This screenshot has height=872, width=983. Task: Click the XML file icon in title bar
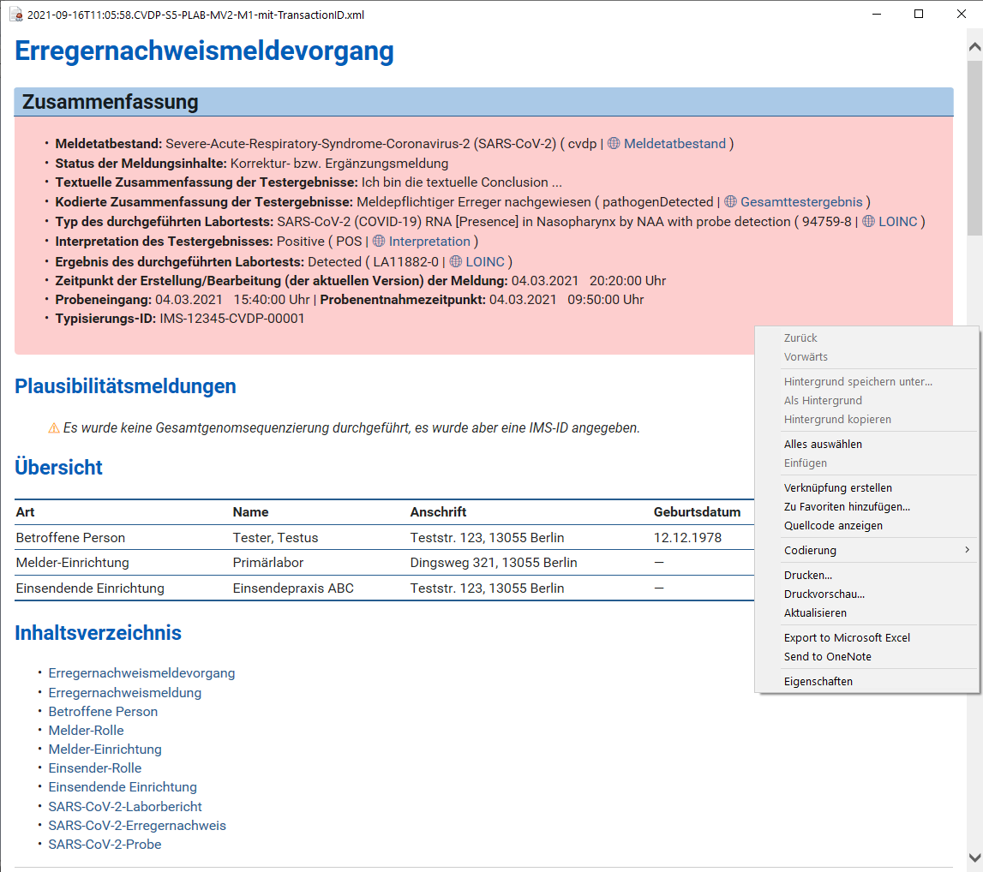(15, 15)
